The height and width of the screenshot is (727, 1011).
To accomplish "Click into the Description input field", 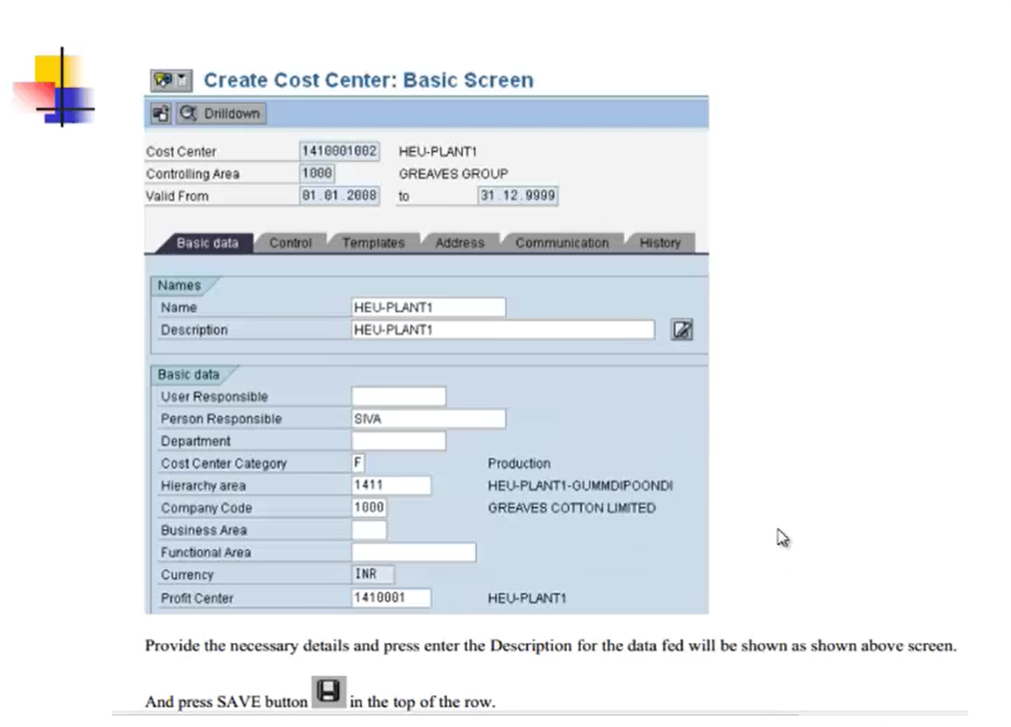I will [x=503, y=330].
